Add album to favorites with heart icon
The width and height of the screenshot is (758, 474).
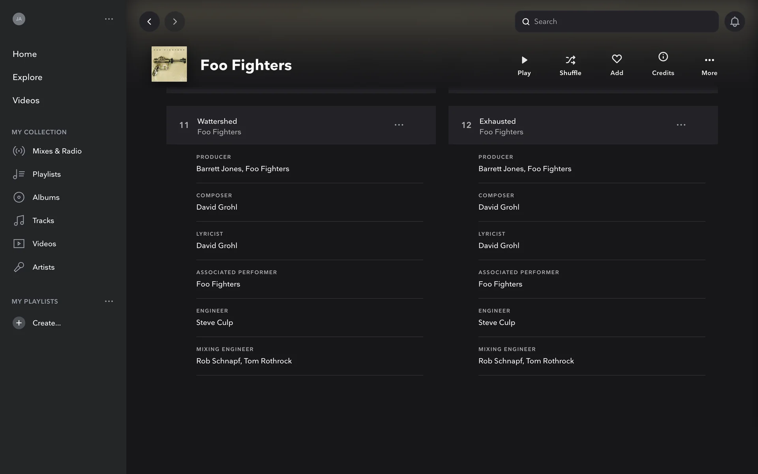click(616, 65)
